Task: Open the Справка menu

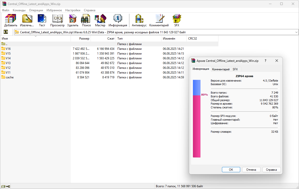Action: (89, 10)
